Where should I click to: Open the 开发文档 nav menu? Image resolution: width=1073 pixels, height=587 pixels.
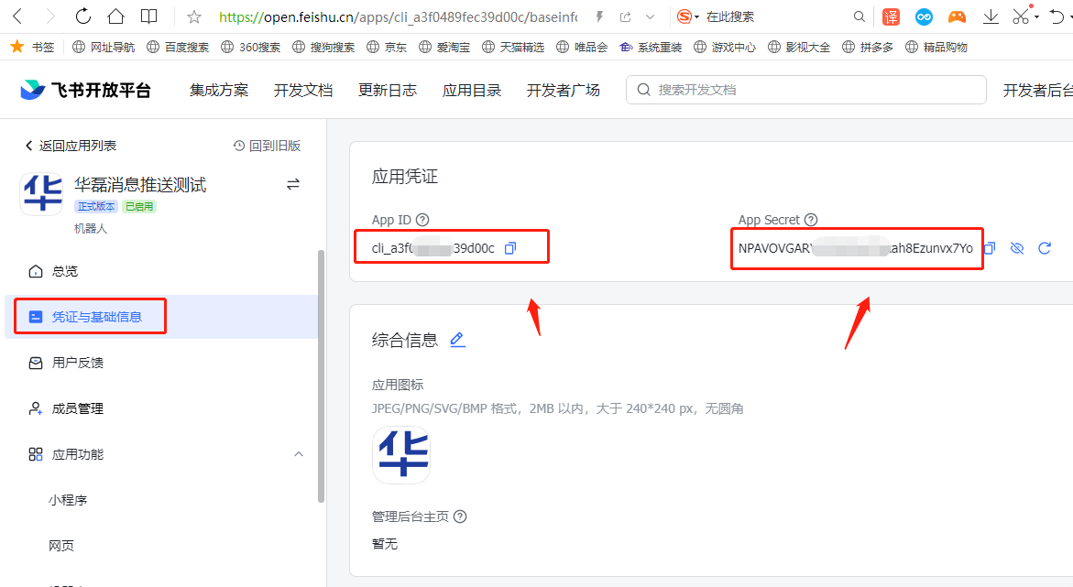[303, 91]
